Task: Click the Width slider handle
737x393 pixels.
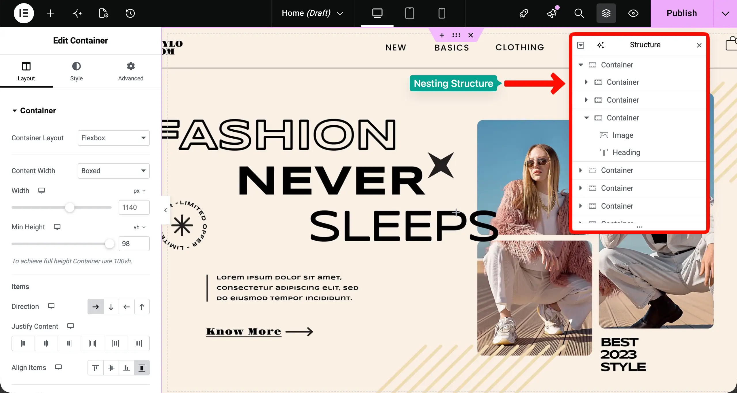Action: point(70,207)
